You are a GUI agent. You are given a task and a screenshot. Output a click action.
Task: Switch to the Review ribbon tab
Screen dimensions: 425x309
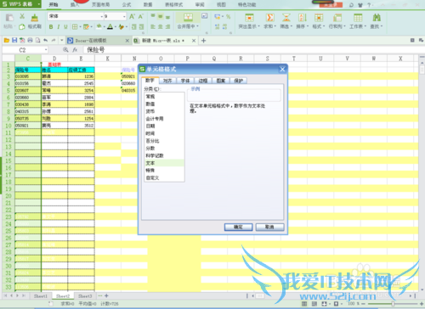200,4
